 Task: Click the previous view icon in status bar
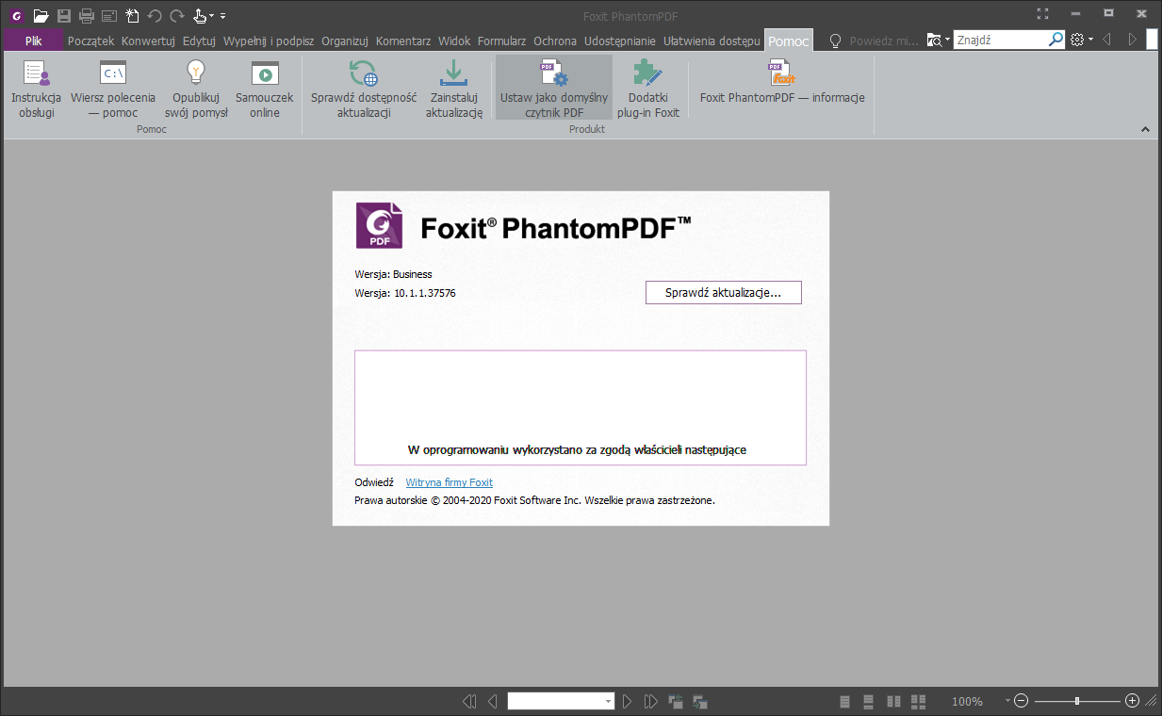coord(676,701)
